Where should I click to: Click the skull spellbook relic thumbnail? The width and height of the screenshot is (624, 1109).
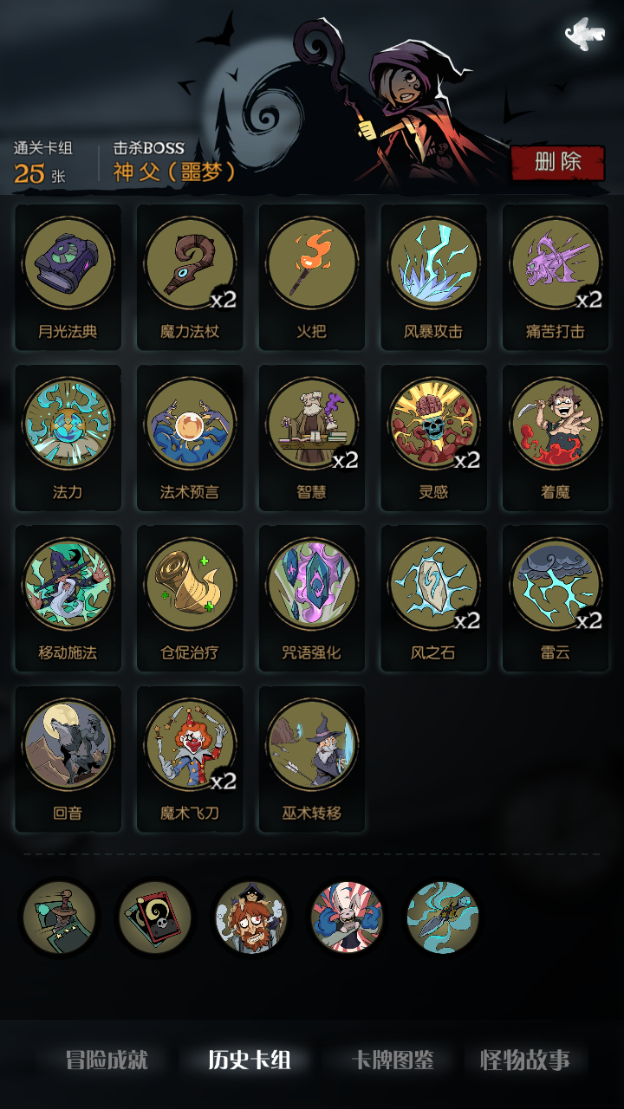(154, 918)
